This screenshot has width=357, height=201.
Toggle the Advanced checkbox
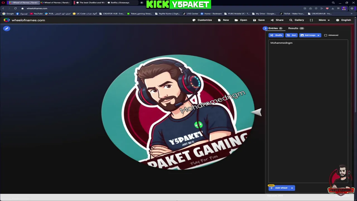(325, 35)
